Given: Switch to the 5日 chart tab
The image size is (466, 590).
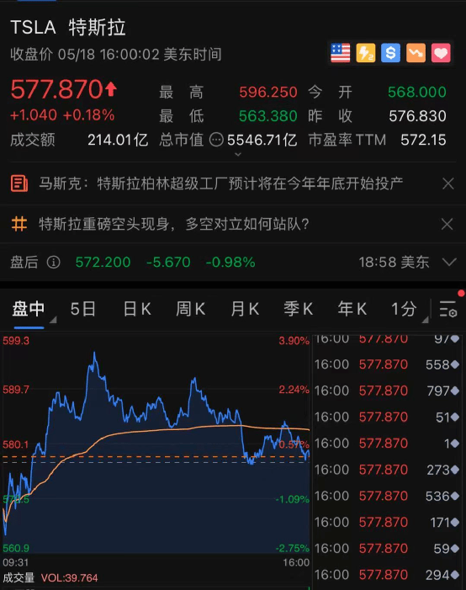Looking at the screenshot, I should [82, 309].
